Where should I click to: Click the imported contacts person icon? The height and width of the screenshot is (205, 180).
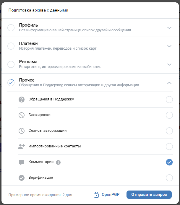(x=22, y=147)
